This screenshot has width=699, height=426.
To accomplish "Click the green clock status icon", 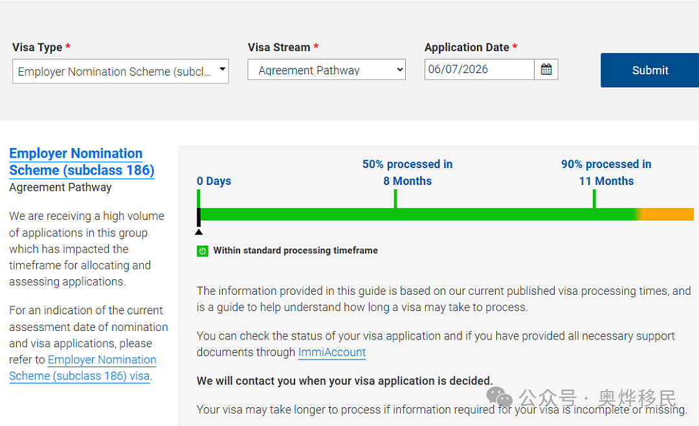I will 203,251.
